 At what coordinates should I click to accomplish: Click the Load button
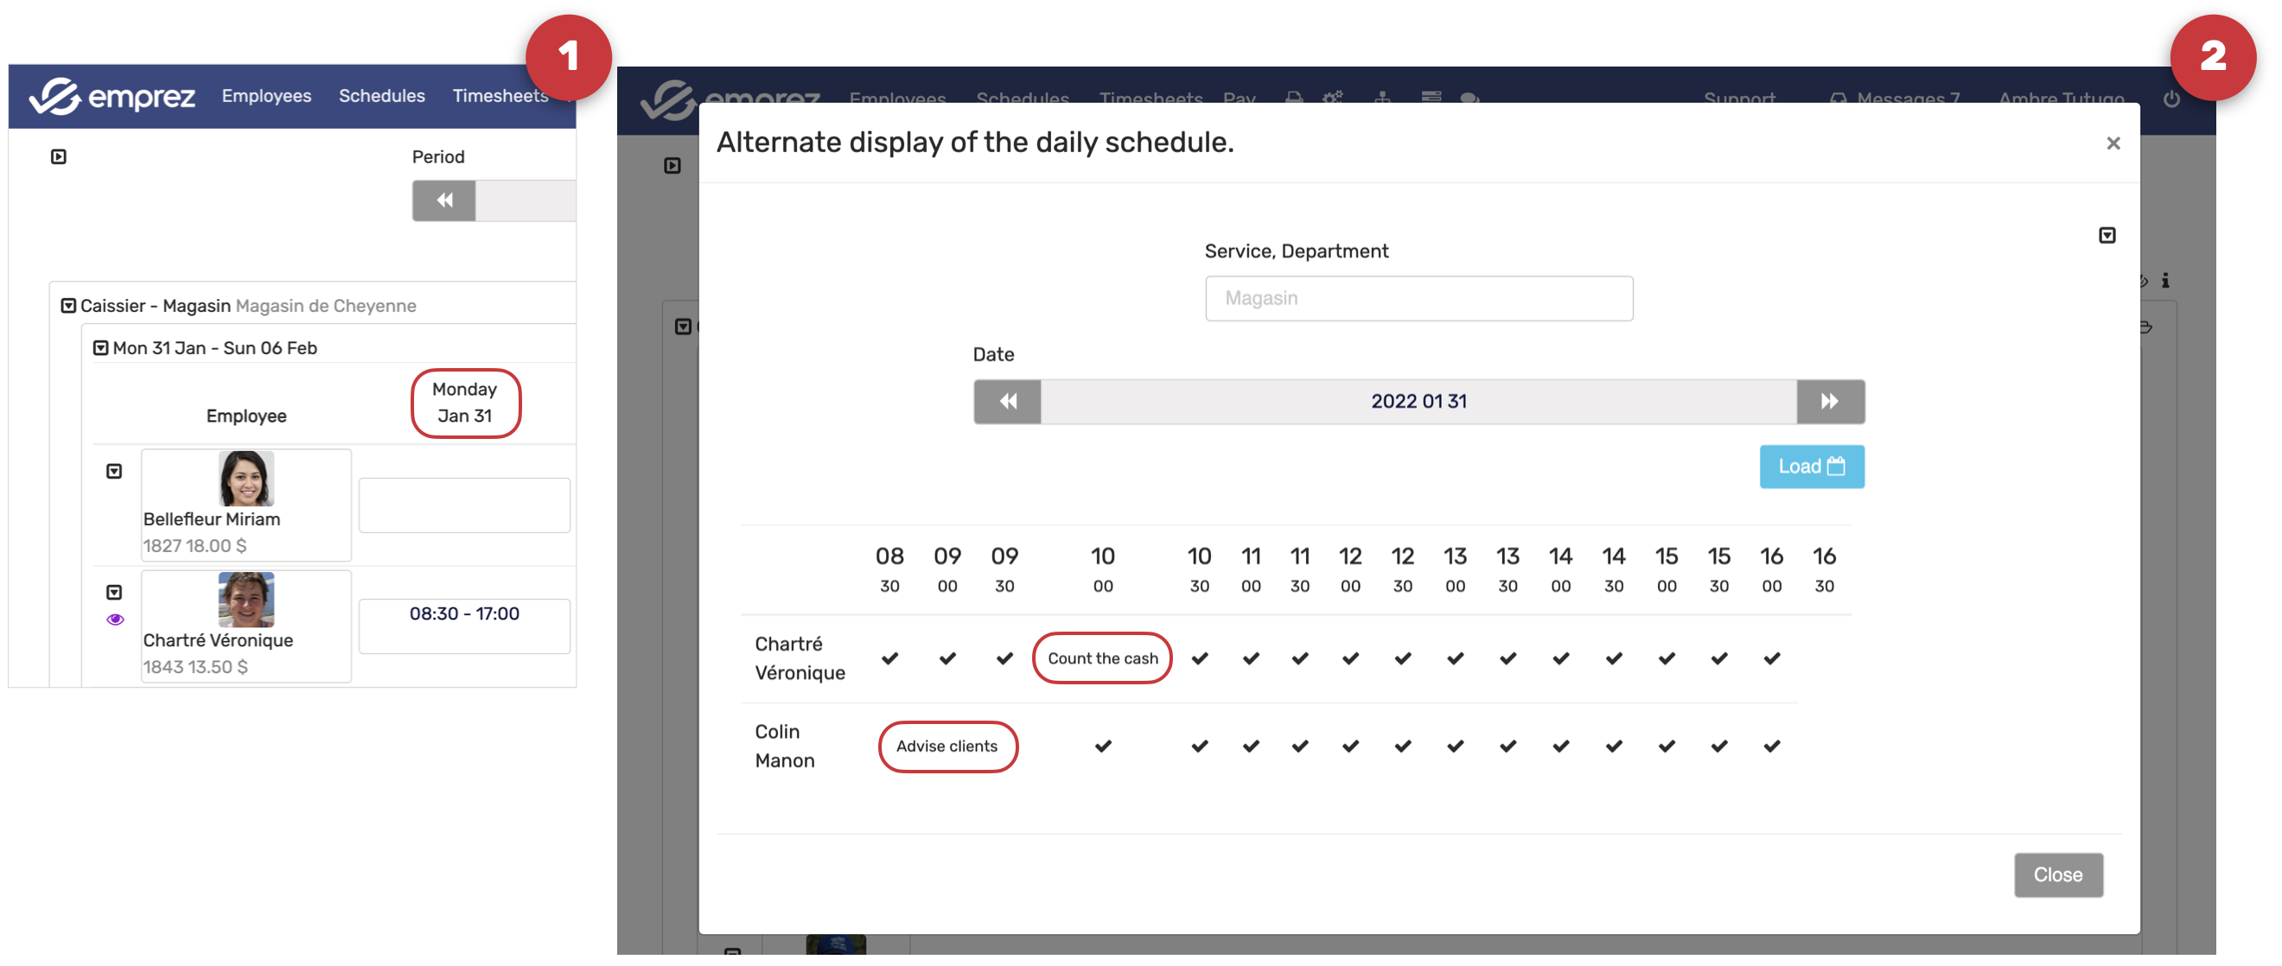point(1811,467)
